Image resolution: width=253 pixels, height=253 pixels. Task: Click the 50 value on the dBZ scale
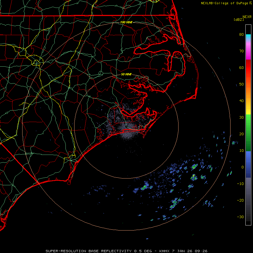[241, 84]
